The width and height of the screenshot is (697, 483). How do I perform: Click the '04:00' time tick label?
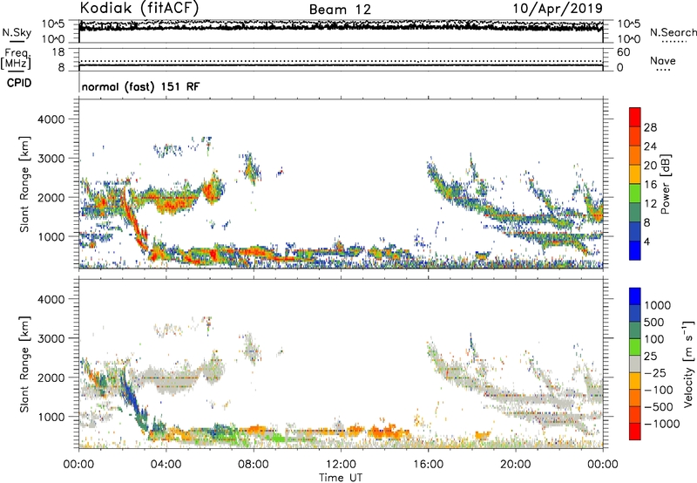pyautogui.click(x=166, y=465)
